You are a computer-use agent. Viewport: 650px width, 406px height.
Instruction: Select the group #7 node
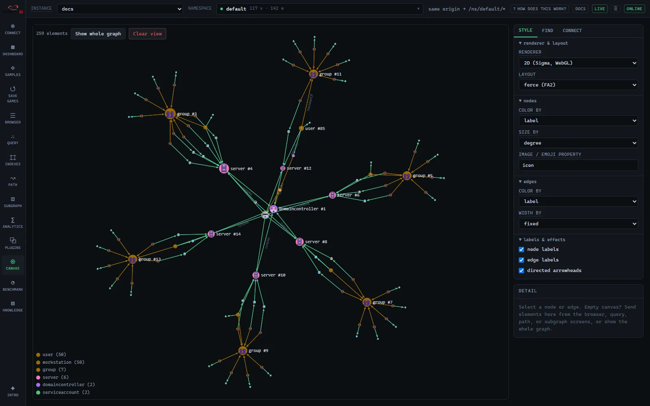click(x=367, y=302)
